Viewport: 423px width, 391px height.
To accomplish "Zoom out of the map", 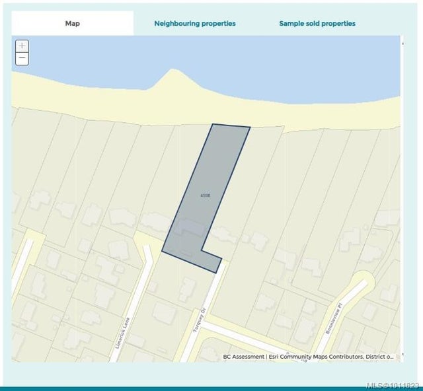I will tap(22, 59).
